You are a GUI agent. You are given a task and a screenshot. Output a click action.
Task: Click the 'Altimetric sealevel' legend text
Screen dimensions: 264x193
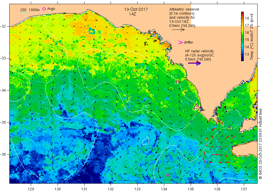click(x=184, y=9)
